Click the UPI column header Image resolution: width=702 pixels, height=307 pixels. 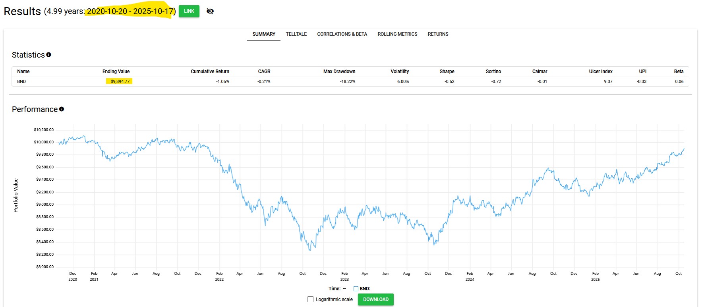point(643,71)
